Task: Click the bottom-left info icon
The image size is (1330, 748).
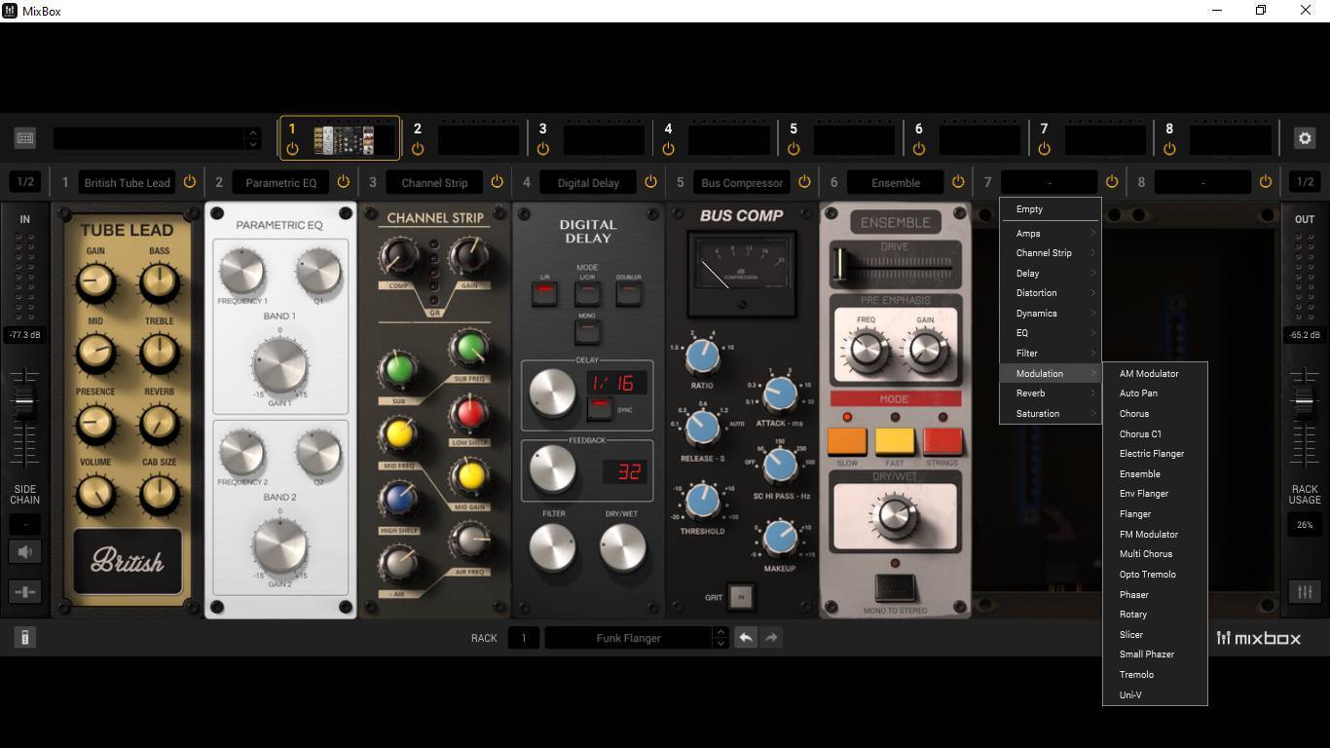Action: 25,638
